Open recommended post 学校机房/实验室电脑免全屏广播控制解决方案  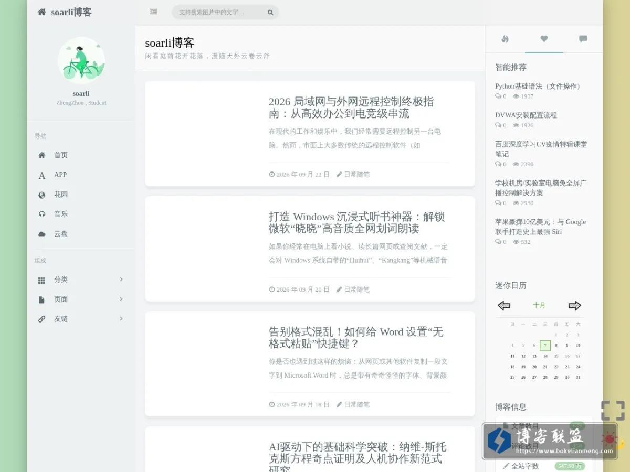[x=541, y=188]
